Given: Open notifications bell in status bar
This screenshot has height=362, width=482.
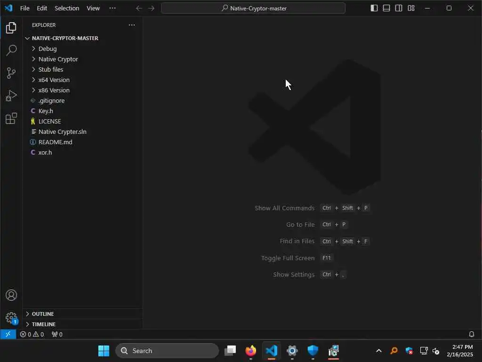Looking at the screenshot, I should pos(471,334).
